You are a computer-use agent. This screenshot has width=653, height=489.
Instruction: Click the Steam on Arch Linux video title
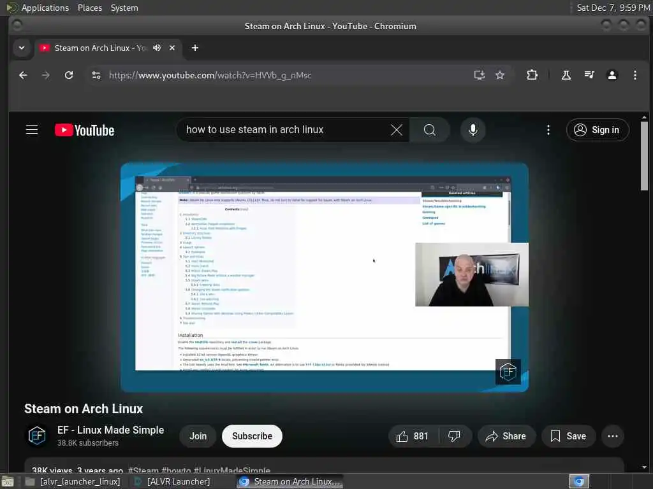(84, 409)
